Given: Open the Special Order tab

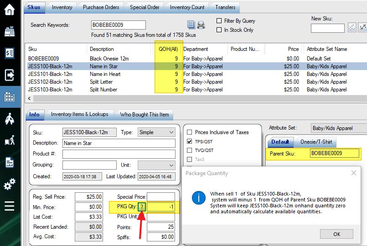Looking at the screenshot, I should [145, 7].
